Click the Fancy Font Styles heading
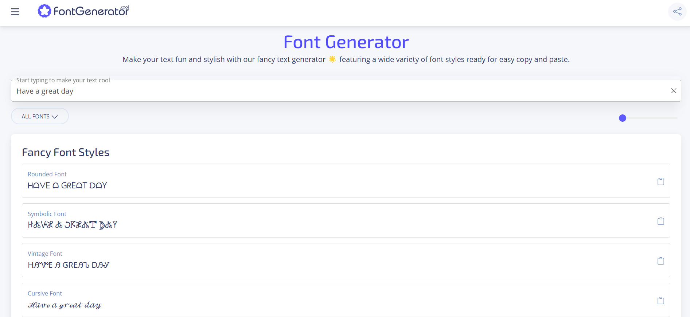This screenshot has width=690, height=317. pyautogui.click(x=66, y=152)
